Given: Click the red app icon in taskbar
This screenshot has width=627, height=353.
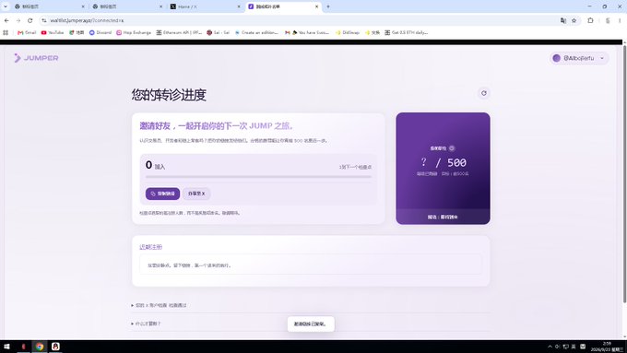Looking at the screenshot, I should [x=24, y=347].
